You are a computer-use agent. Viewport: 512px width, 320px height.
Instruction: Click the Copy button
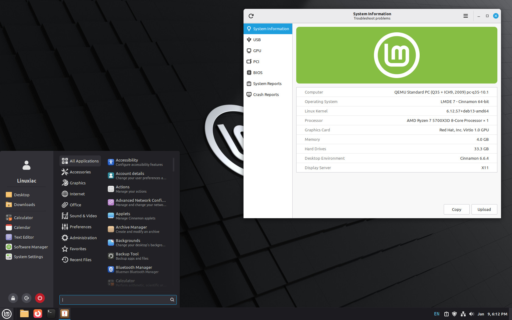[x=456, y=209]
